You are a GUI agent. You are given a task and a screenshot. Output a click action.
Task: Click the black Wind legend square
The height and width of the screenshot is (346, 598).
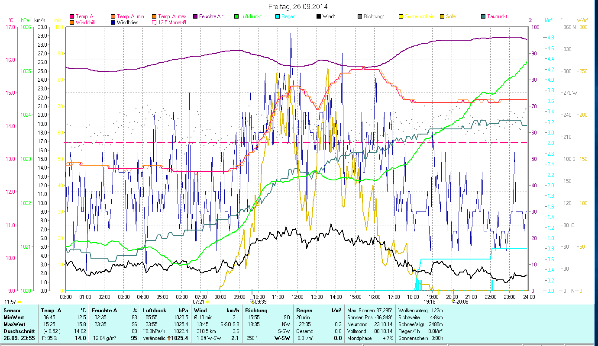(318, 17)
